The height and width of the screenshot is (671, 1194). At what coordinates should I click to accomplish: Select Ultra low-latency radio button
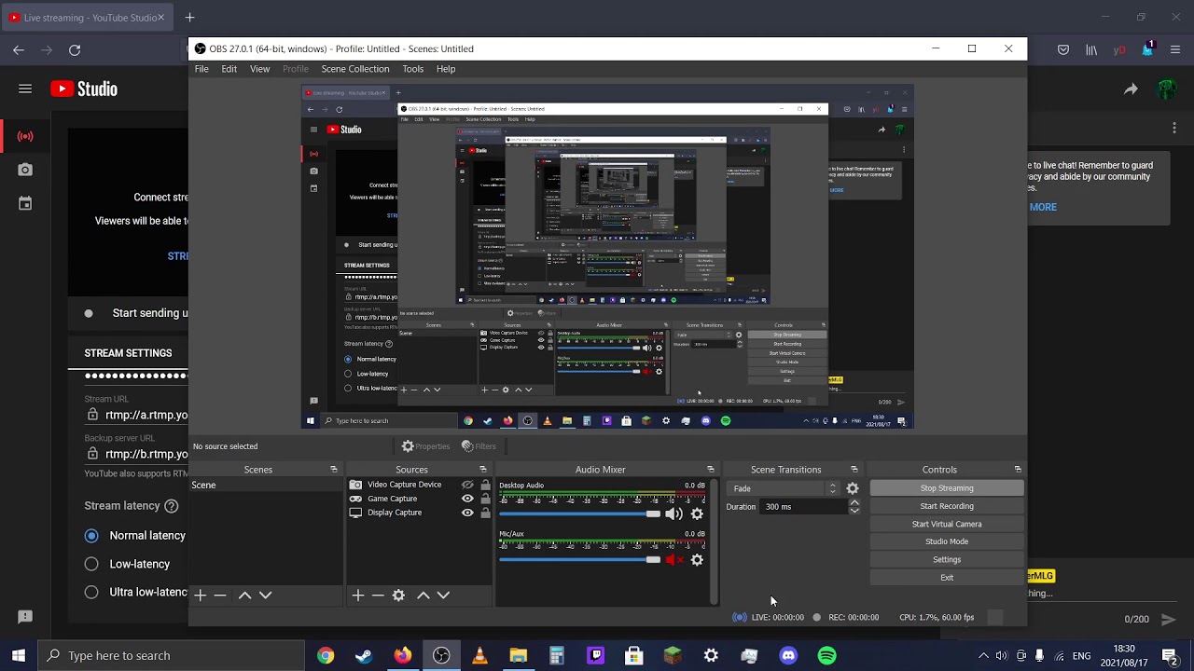tap(91, 592)
